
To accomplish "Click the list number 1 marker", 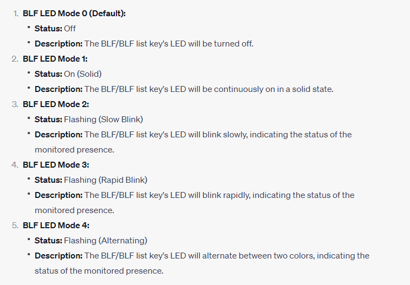I will pos(15,14).
